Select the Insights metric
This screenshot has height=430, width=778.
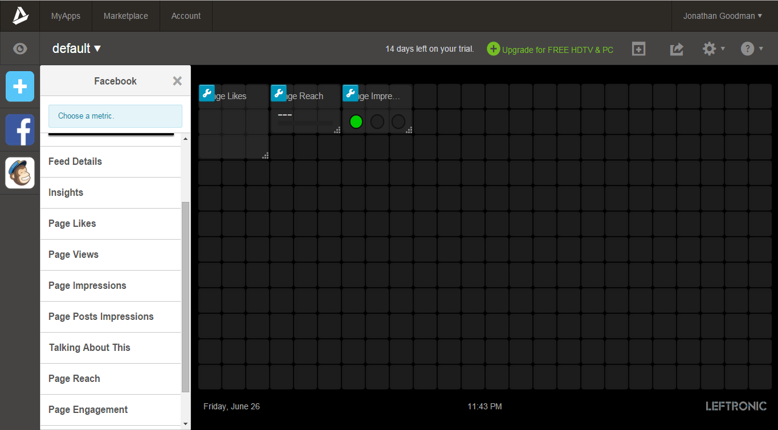111,193
